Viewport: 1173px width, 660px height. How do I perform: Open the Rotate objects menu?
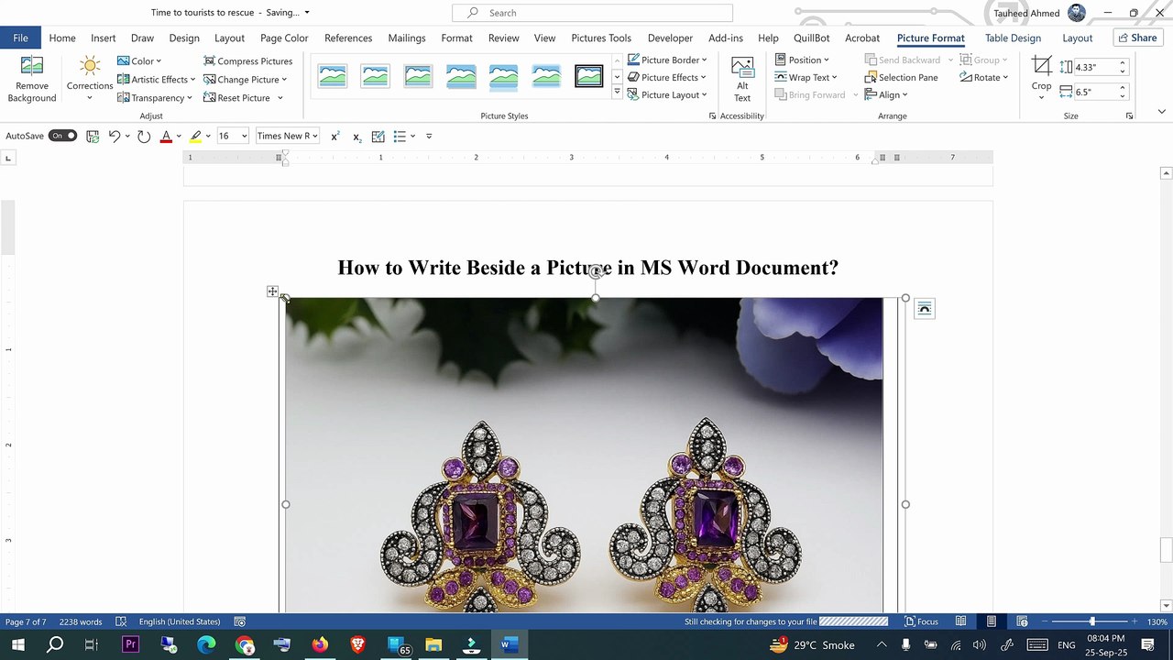click(984, 77)
